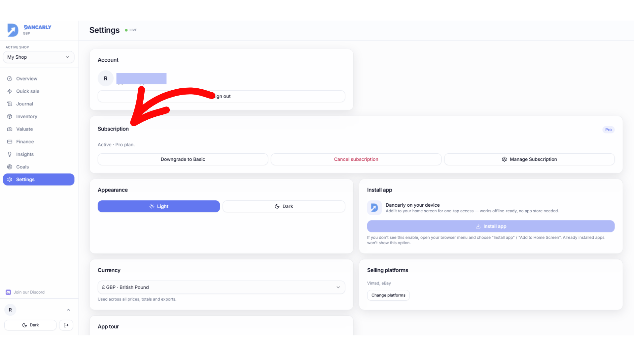Open the Active Shop dropdown showing My Shop
634x356 pixels.
[39, 57]
